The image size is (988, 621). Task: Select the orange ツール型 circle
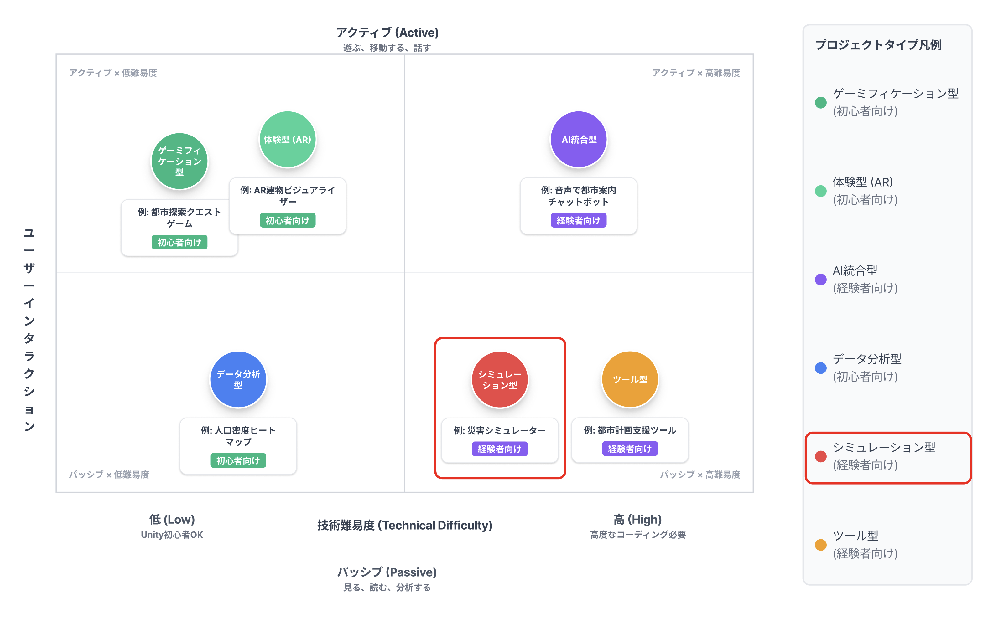coord(630,379)
